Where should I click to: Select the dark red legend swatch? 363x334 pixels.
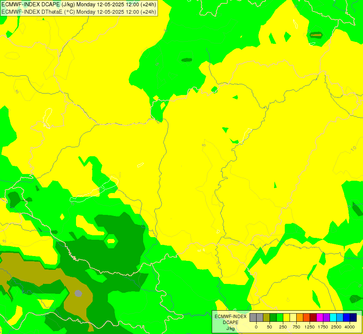[x=313, y=317]
